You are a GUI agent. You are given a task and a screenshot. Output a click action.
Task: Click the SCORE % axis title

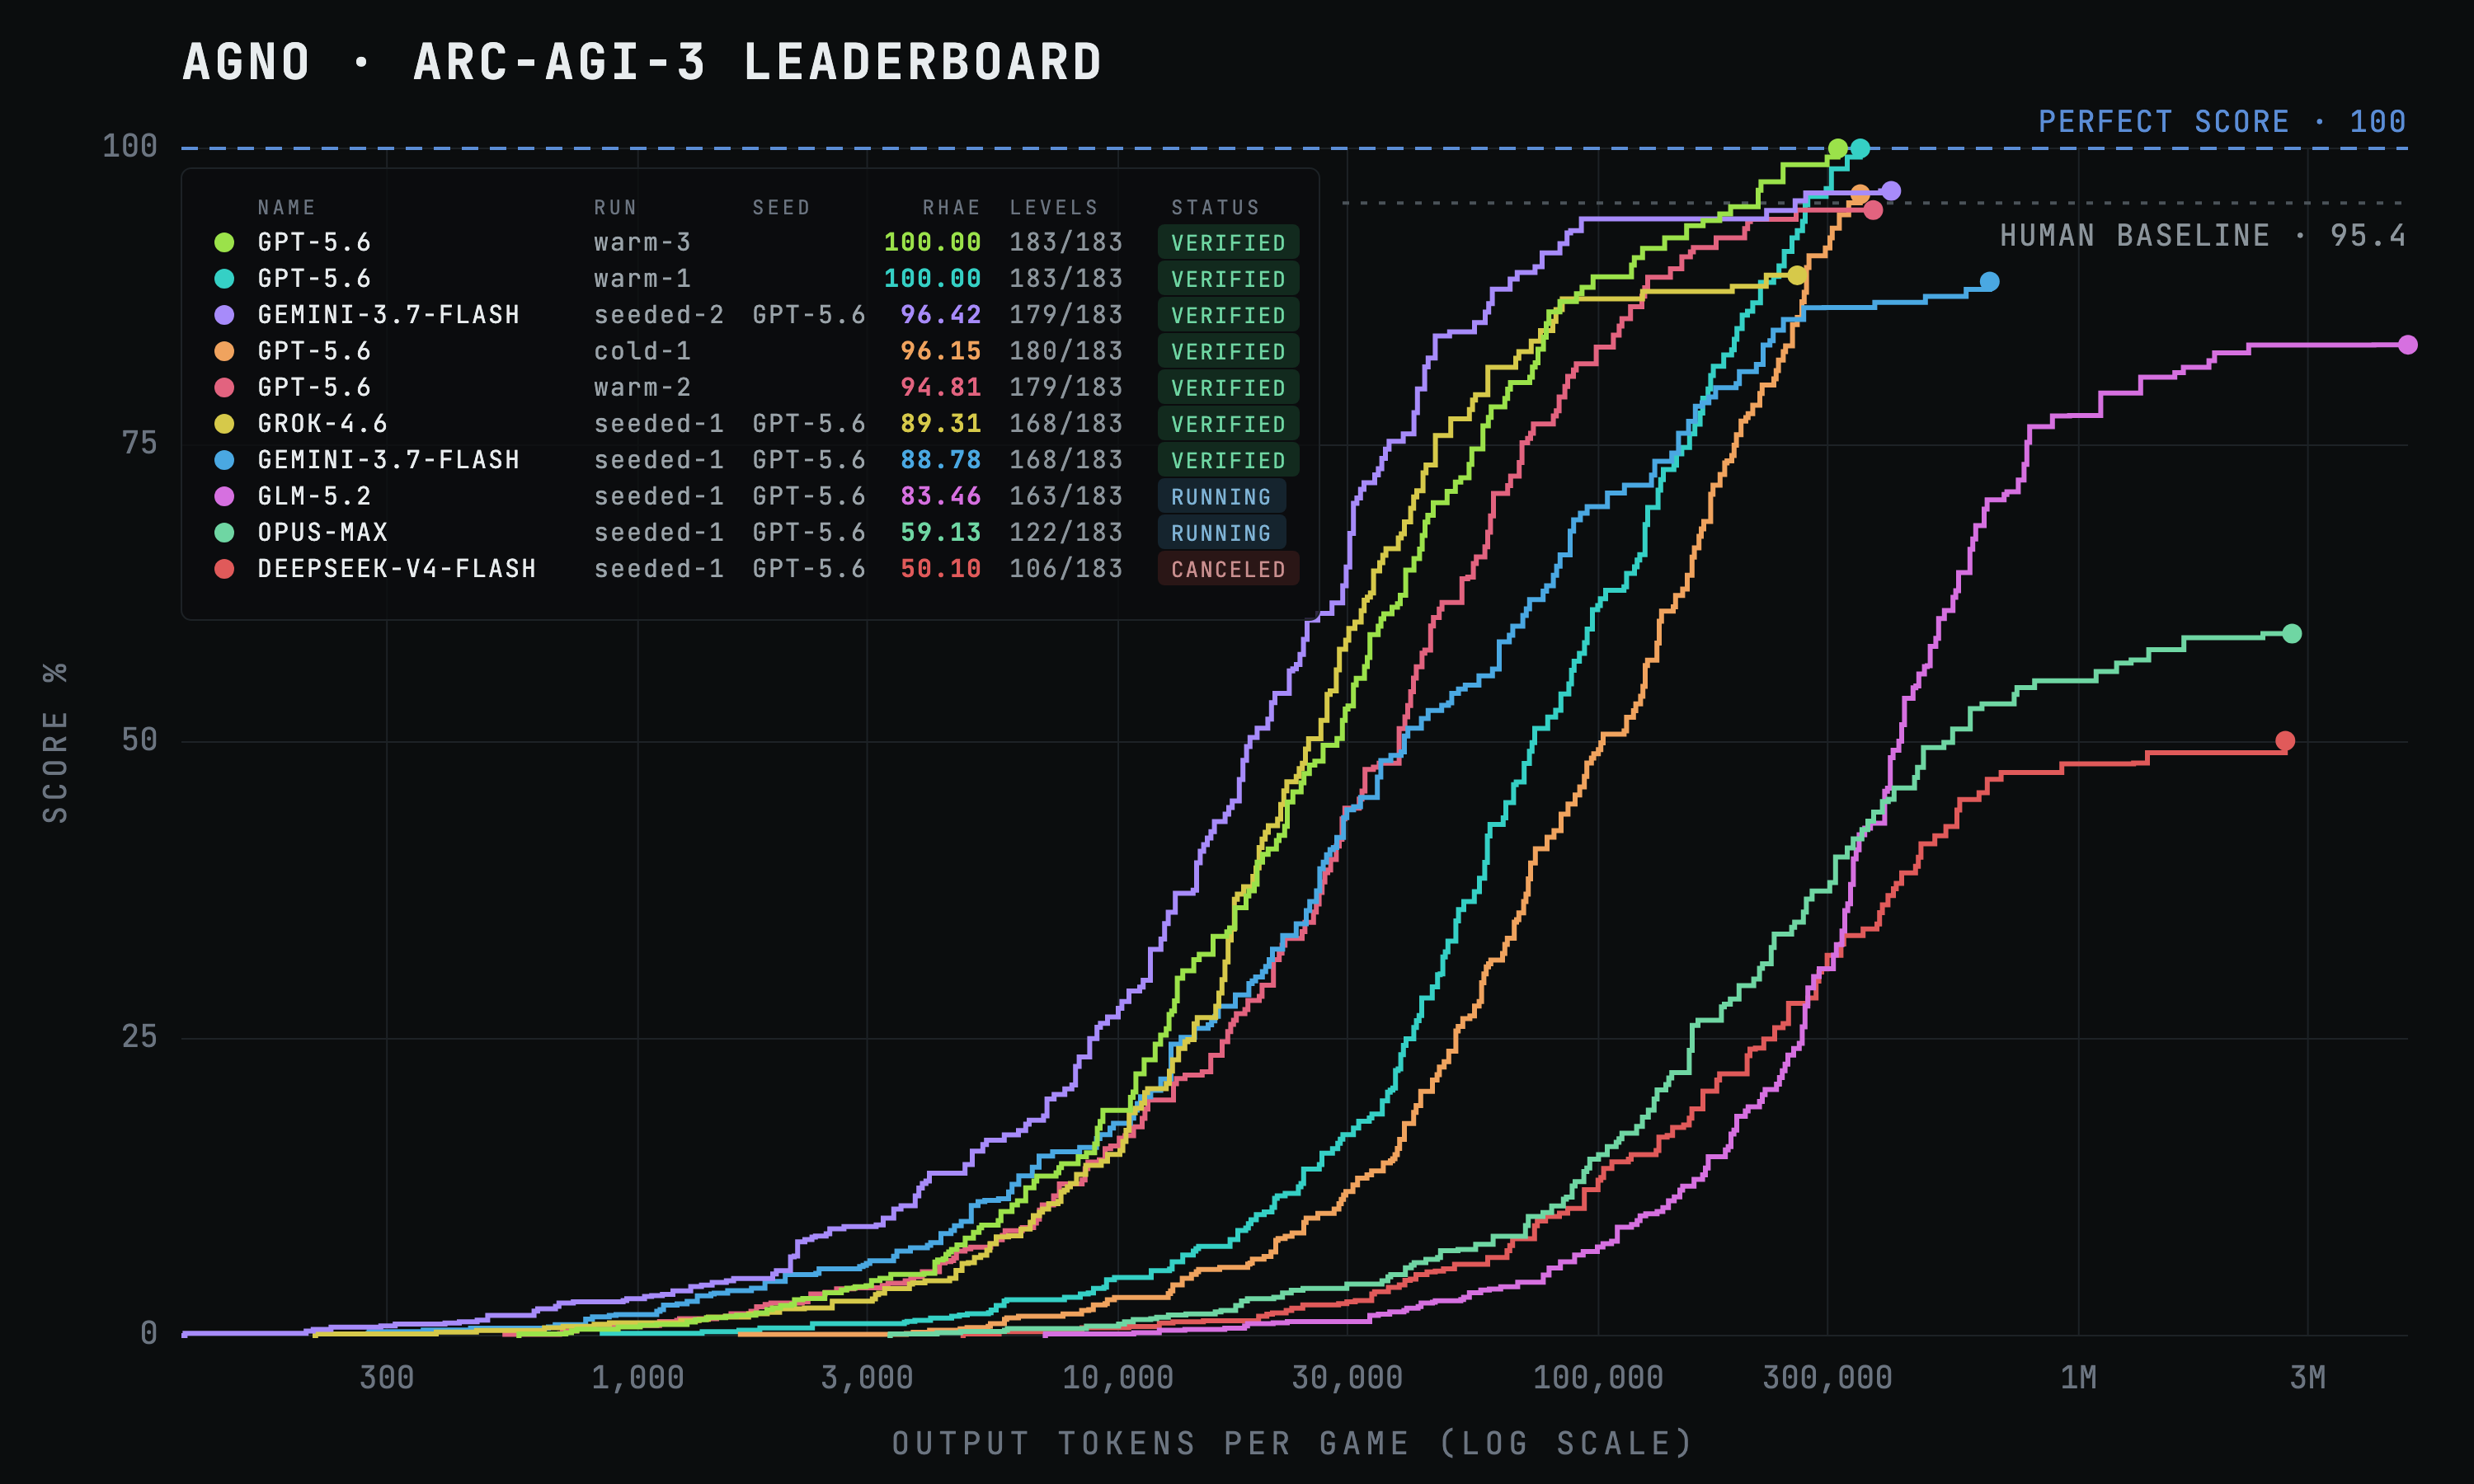(x=56, y=743)
